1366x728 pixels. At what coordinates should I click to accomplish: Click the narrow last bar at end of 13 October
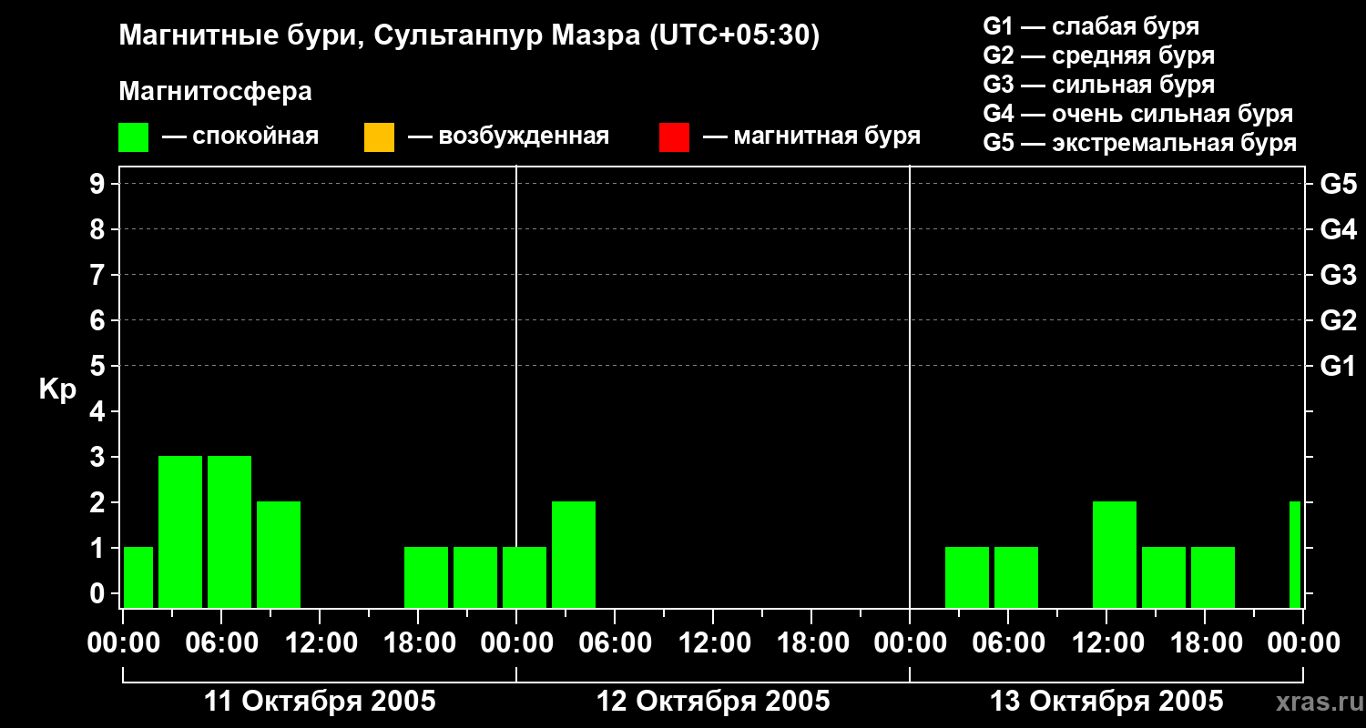pyautogui.click(x=1295, y=554)
